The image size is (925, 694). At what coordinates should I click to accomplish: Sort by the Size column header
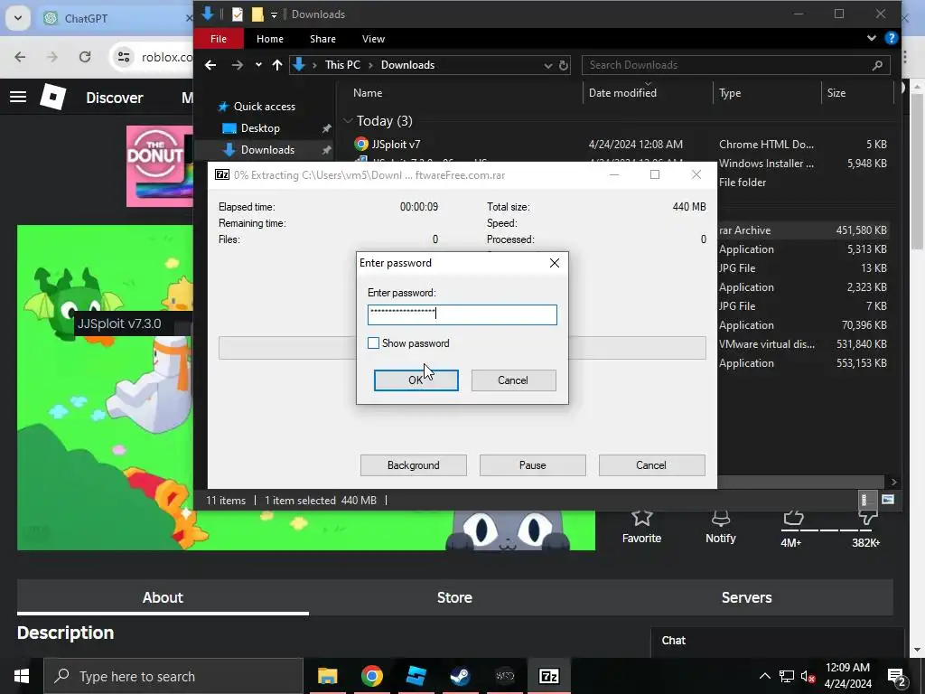tap(836, 93)
